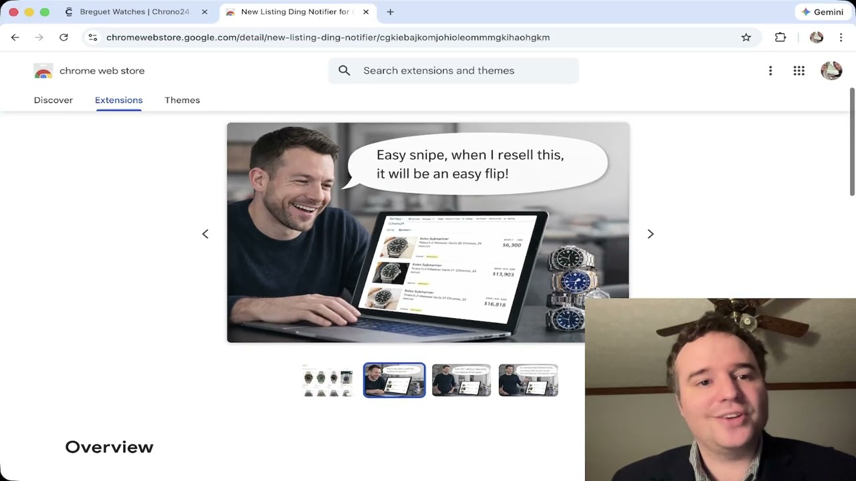Viewport: 856px width, 481px height.
Task: Click the page vertical scrollbar
Action: click(x=852, y=142)
